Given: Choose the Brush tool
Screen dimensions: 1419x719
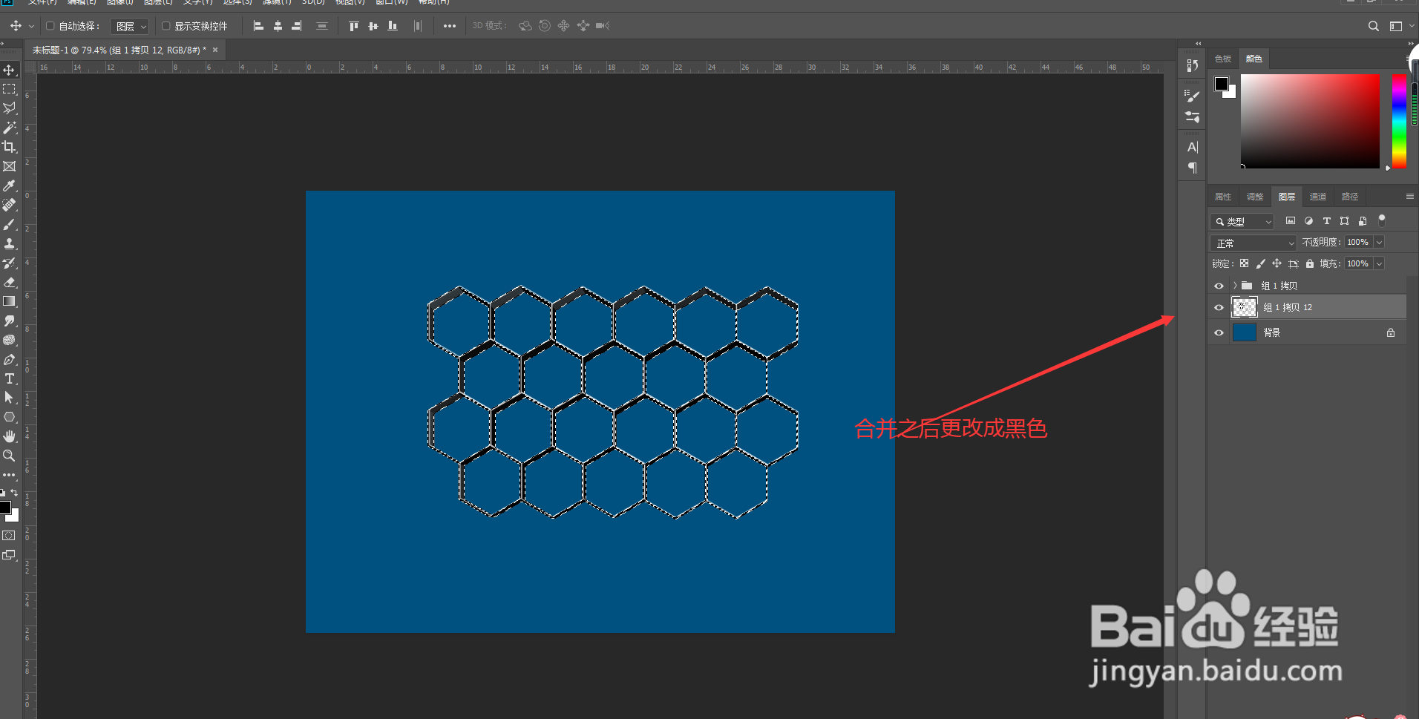Looking at the screenshot, I should point(10,223).
